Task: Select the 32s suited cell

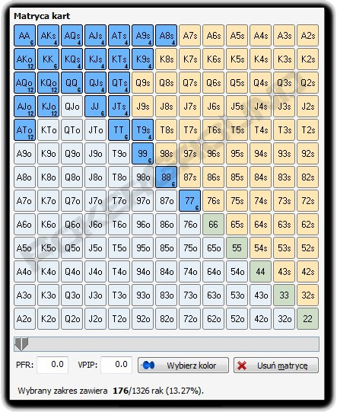Action: pos(307,295)
